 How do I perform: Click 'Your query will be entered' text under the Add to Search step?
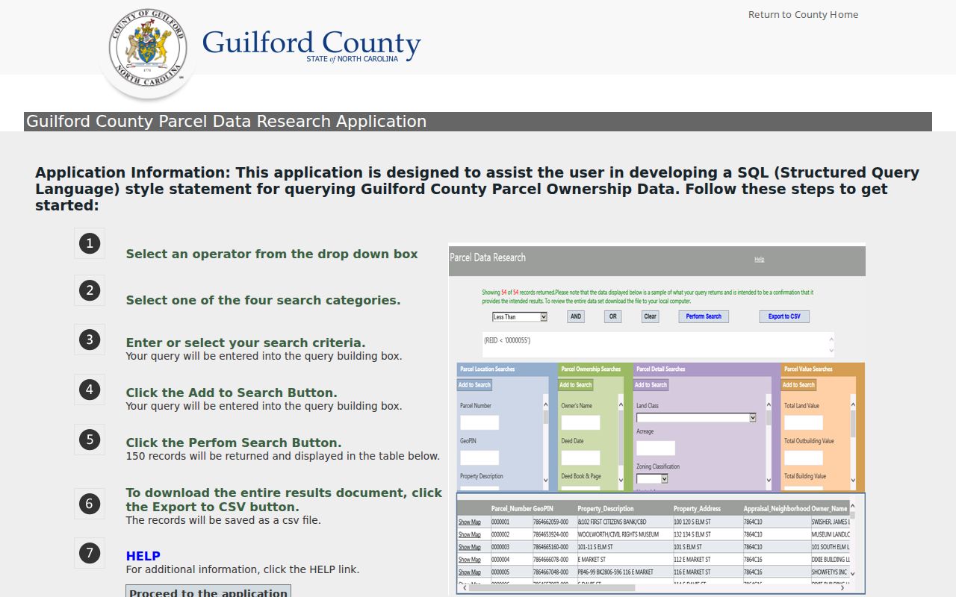click(x=264, y=406)
